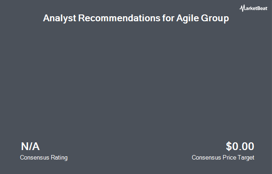Click the Beat portion of the MarketBeat logo
The height and width of the screenshot is (174, 272).
[262, 8]
